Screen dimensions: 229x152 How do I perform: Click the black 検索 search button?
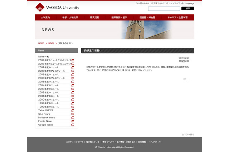[x=188, y=9]
